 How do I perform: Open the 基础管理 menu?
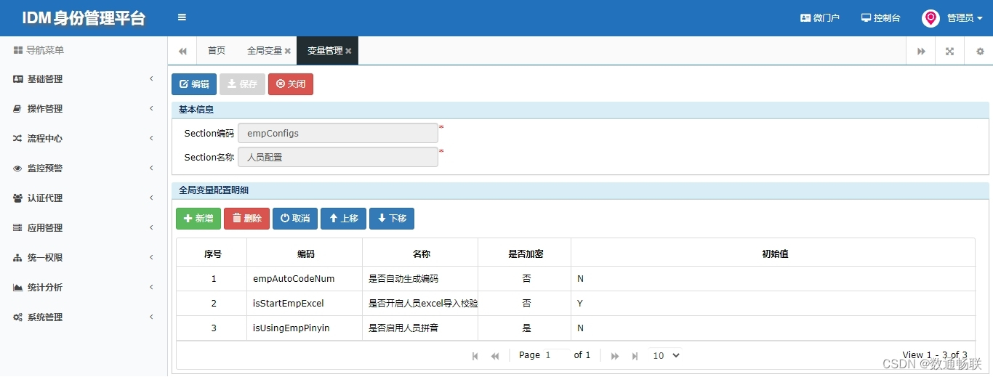point(45,79)
